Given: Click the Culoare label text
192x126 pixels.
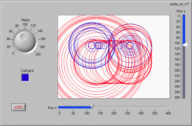Looking at the screenshot, I should coord(27,71).
